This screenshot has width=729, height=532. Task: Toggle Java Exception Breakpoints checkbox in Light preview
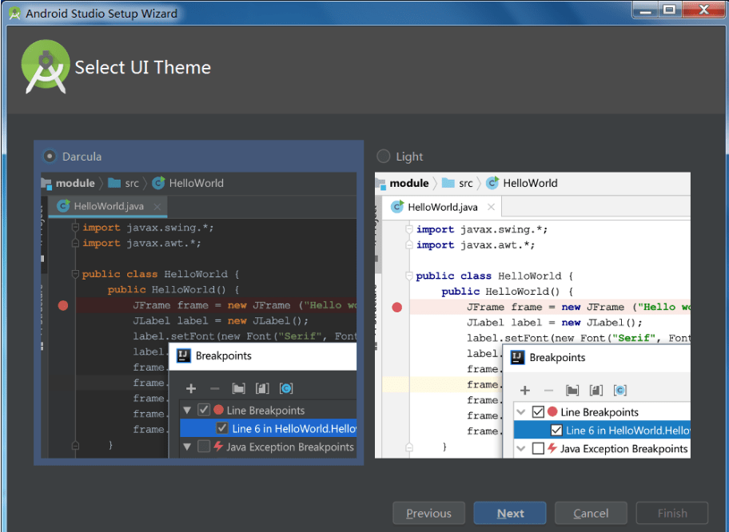point(538,448)
